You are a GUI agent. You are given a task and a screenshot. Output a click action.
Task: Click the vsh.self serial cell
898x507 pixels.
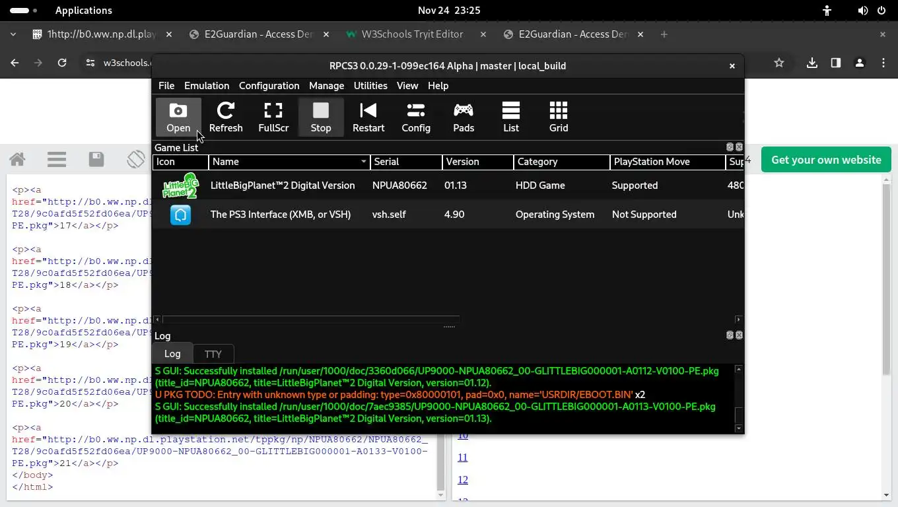(x=389, y=215)
